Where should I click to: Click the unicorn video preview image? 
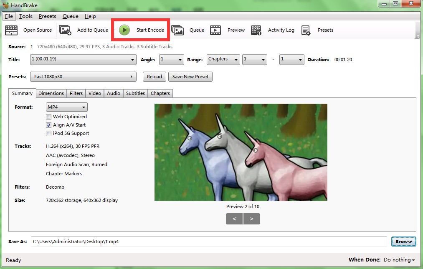click(241, 152)
